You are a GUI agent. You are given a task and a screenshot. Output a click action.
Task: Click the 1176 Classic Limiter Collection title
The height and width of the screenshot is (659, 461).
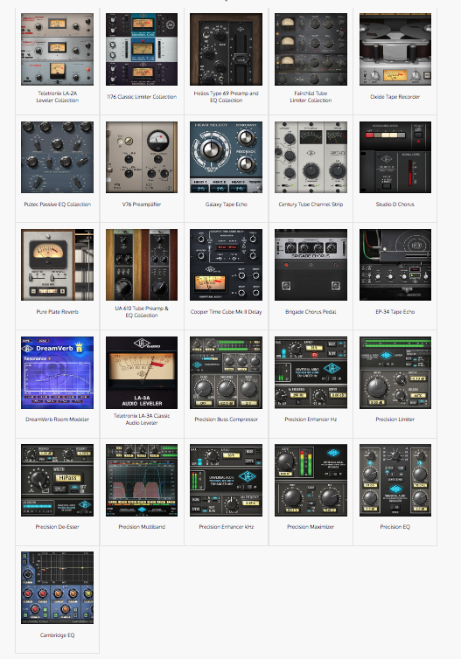(x=142, y=97)
